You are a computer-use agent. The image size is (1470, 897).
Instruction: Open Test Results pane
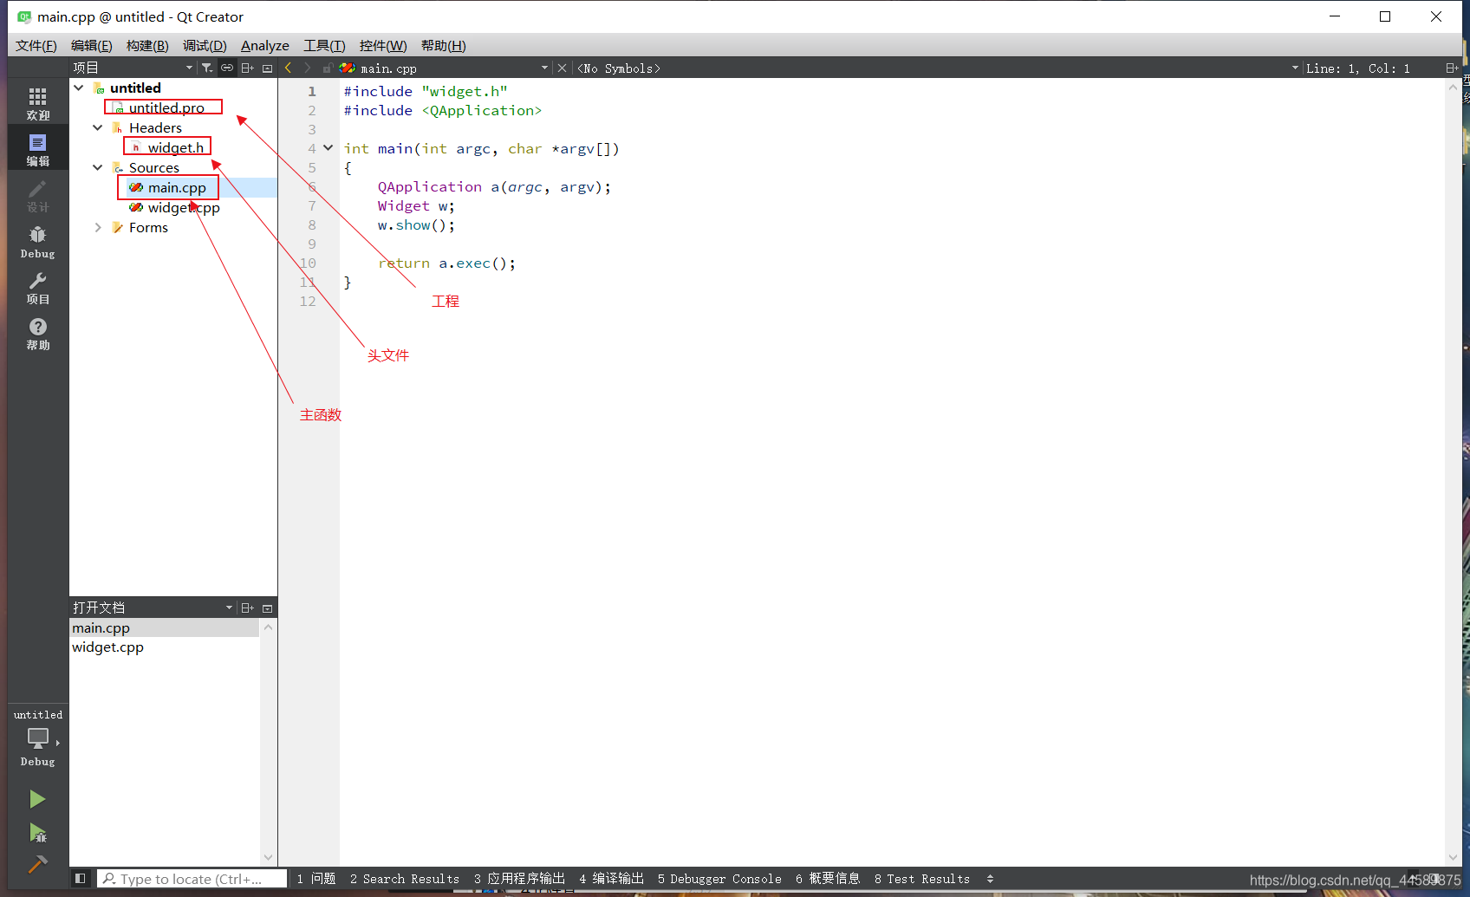922,878
